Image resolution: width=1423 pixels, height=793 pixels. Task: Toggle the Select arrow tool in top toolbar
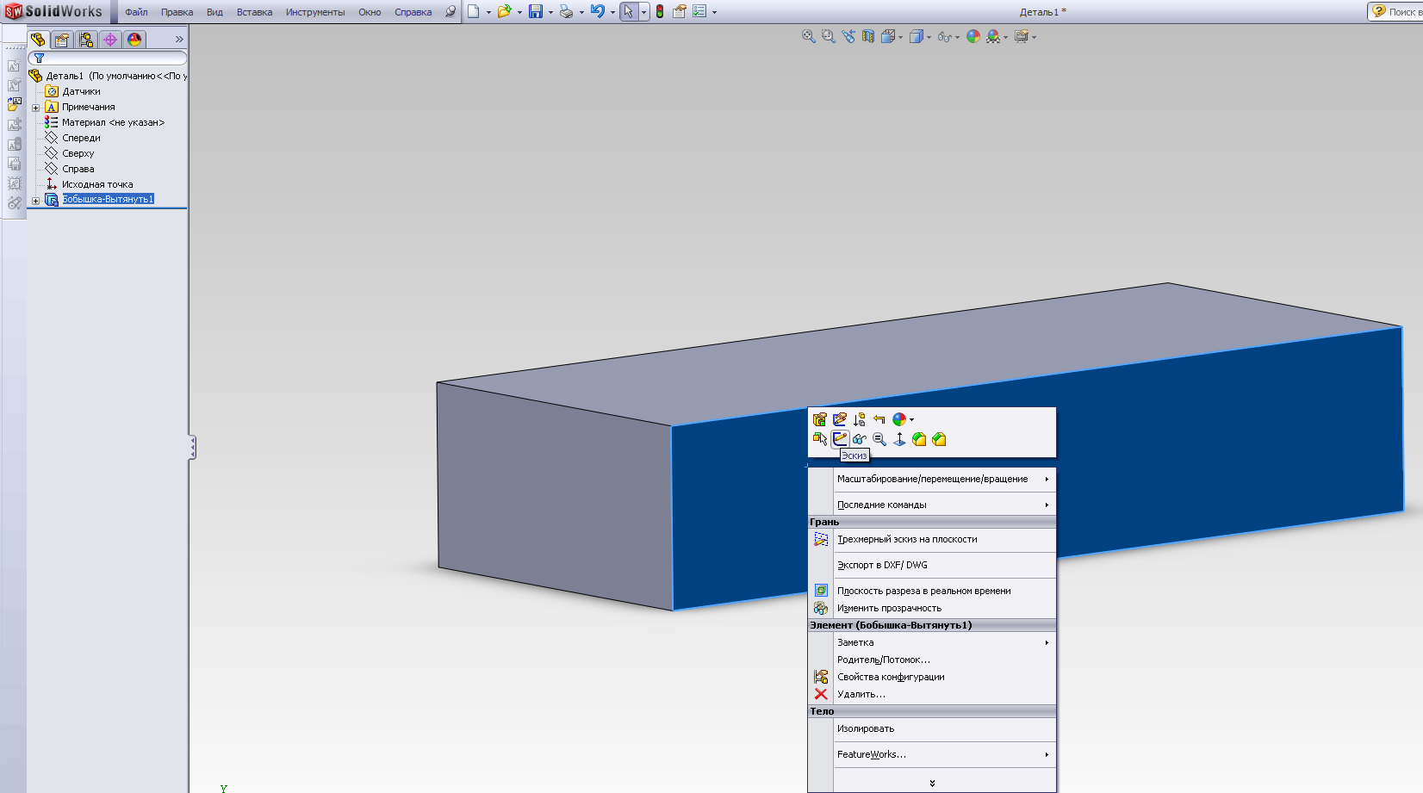pyautogui.click(x=629, y=12)
